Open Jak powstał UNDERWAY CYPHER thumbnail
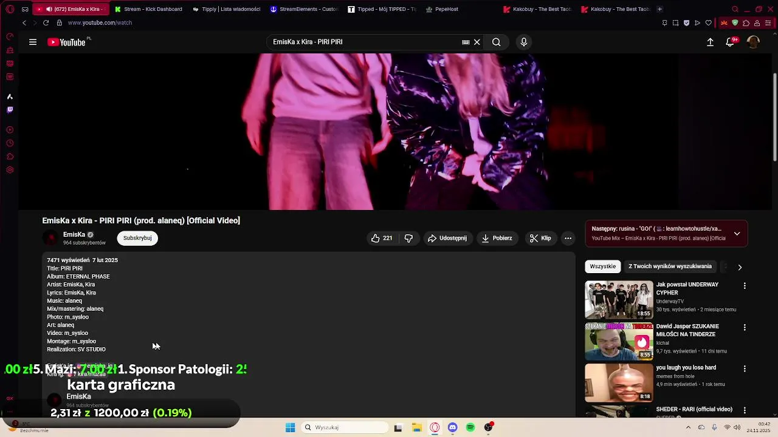The image size is (778, 437). point(619,299)
